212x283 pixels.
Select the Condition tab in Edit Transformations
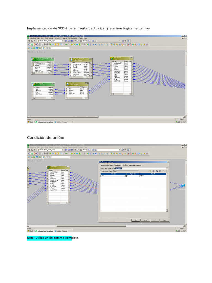click(x=125, y=165)
